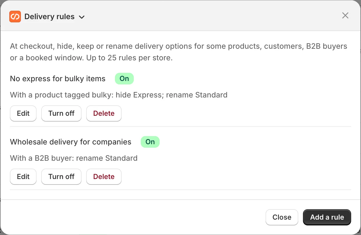The width and height of the screenshot is (361, 235).
Task: Open the Delivery rules dropdown chevron
Action: (x=82, y=17)
